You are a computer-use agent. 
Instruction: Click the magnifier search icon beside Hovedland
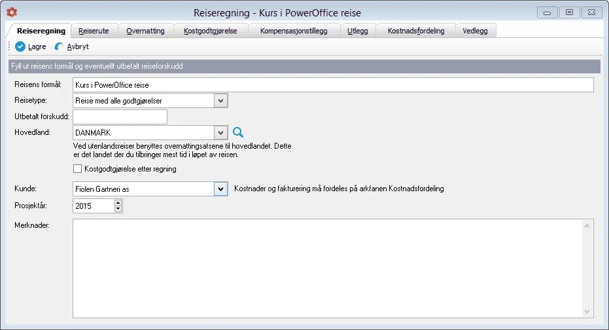click(238, 133)
